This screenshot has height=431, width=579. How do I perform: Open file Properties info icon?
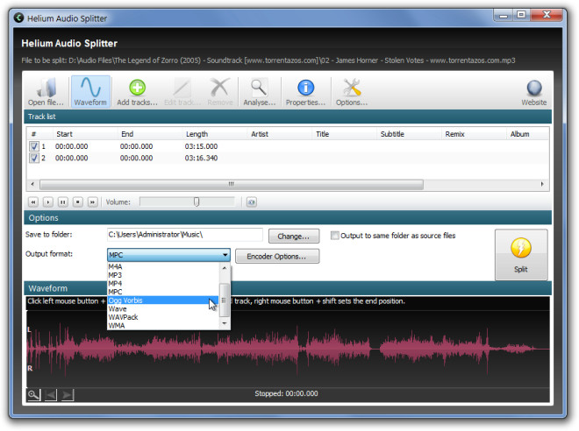pos(305,92)
